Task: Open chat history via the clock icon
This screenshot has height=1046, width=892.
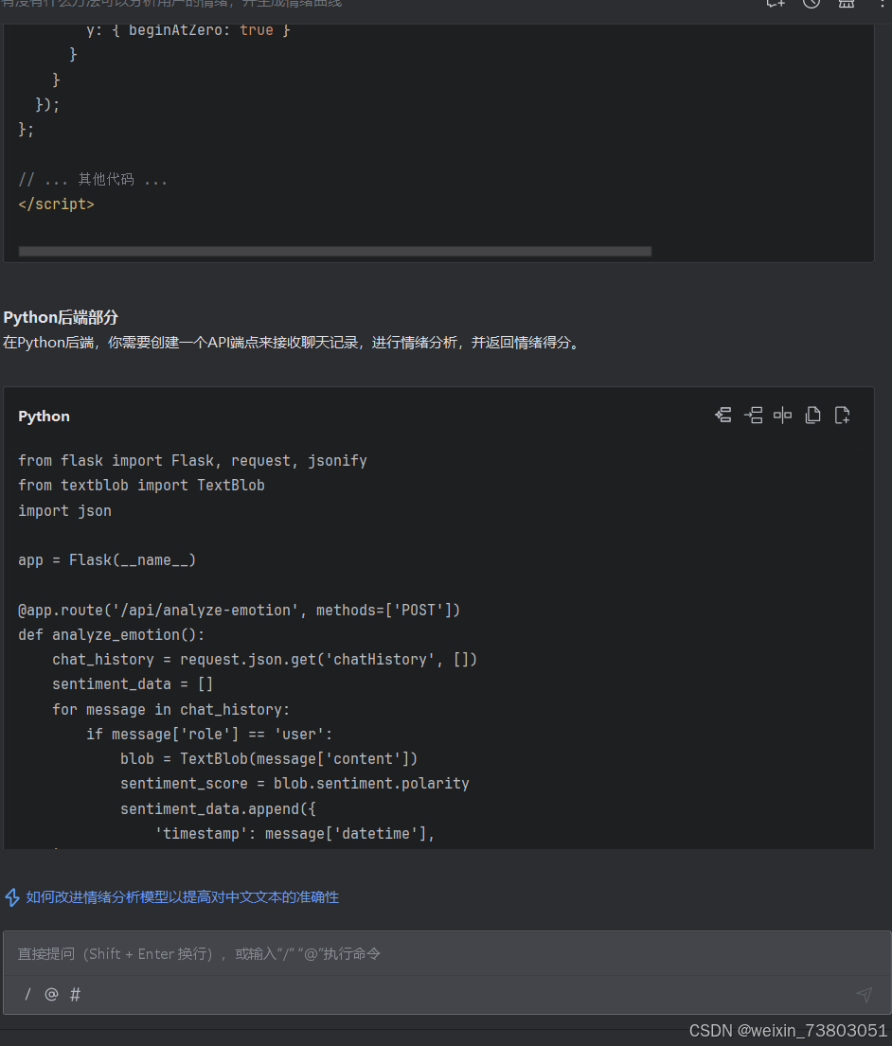Action: (812, 4)
